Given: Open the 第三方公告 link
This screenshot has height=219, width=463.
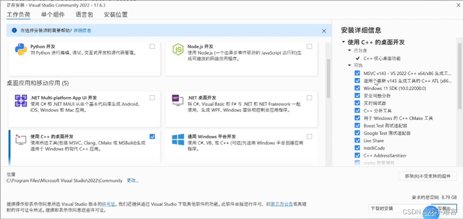Looking at the screenshot, I should pyautogui.click(x=282, y=204).
